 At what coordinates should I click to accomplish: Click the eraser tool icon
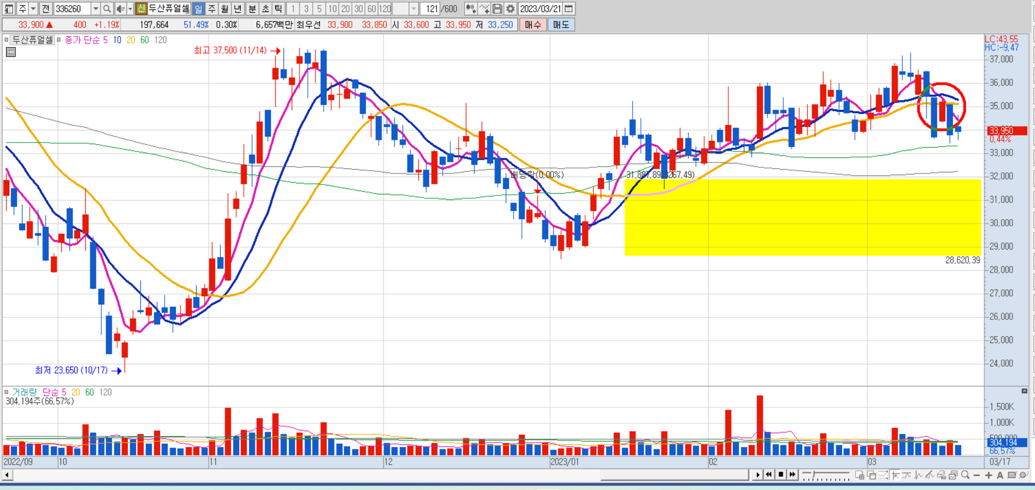point(941,475)
